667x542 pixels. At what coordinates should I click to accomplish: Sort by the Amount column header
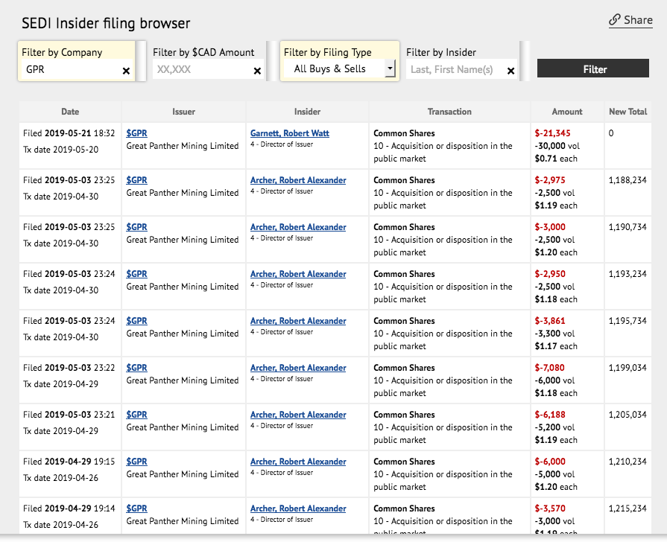[x=567, y=112]
